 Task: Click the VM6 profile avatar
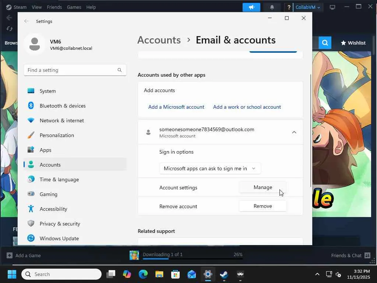pyautogui.click(x=35, y=44)
